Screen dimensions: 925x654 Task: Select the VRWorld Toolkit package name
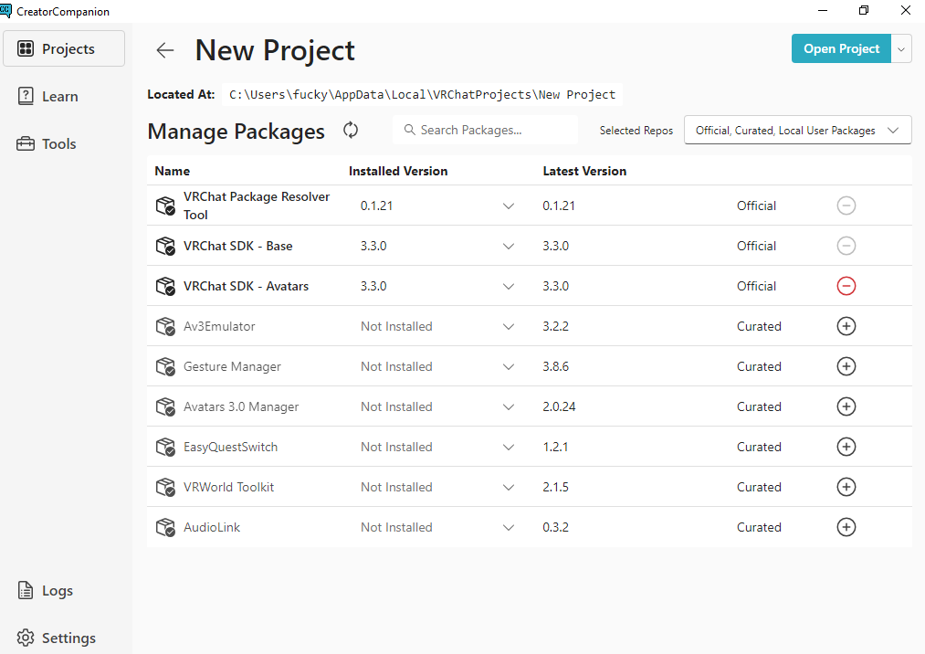[229, 487]
